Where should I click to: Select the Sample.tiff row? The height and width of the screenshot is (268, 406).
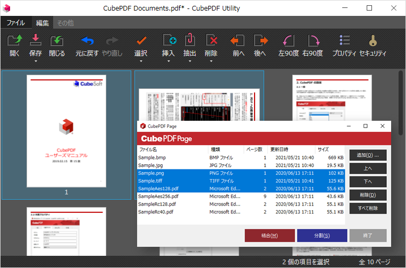[x=241, y=181]
